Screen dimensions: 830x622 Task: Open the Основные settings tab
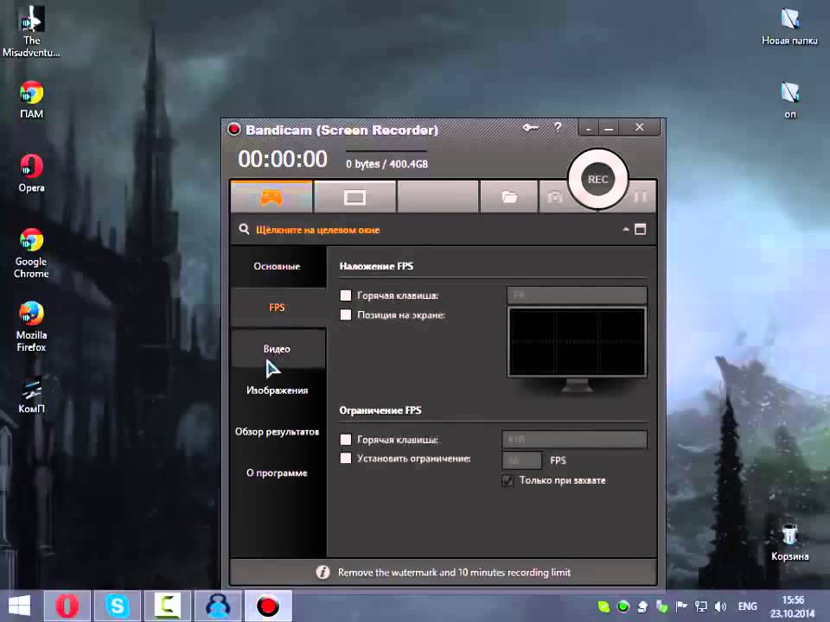click(277, 266)
